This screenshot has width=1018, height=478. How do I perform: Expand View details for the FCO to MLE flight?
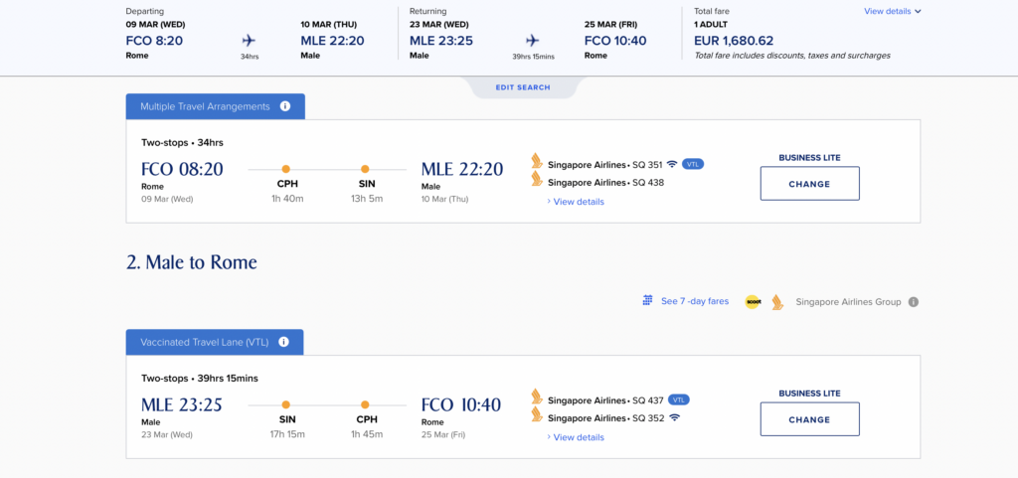point(578,202)
